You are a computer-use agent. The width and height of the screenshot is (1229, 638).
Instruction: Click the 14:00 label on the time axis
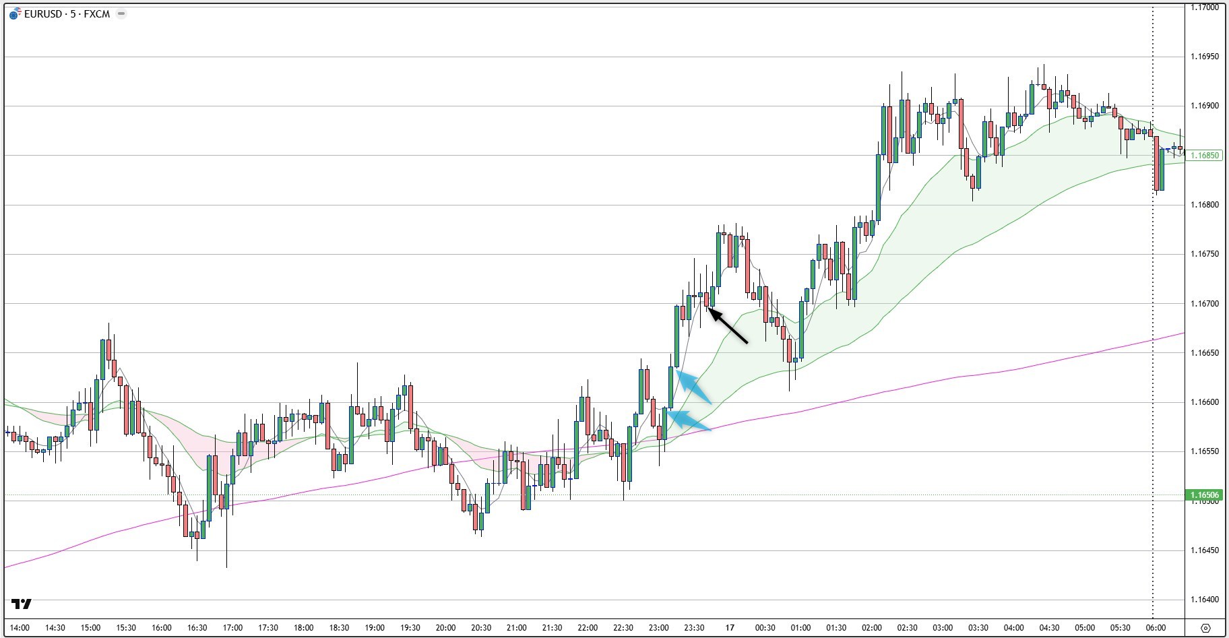[20, 628]
